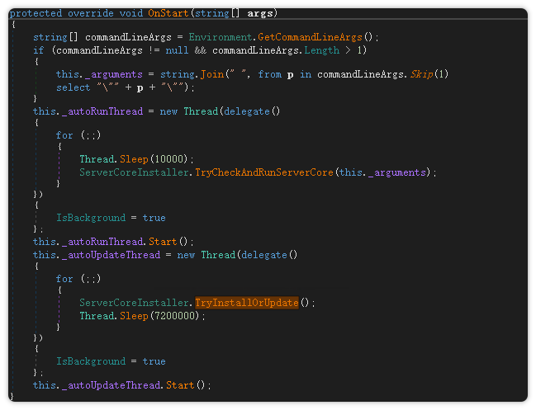The width and height of the screenshot is (536, 410).
Task: Click Start in _autoUpdateThread.Start() line
Action: pyautogui.click(x=182, y=385)
